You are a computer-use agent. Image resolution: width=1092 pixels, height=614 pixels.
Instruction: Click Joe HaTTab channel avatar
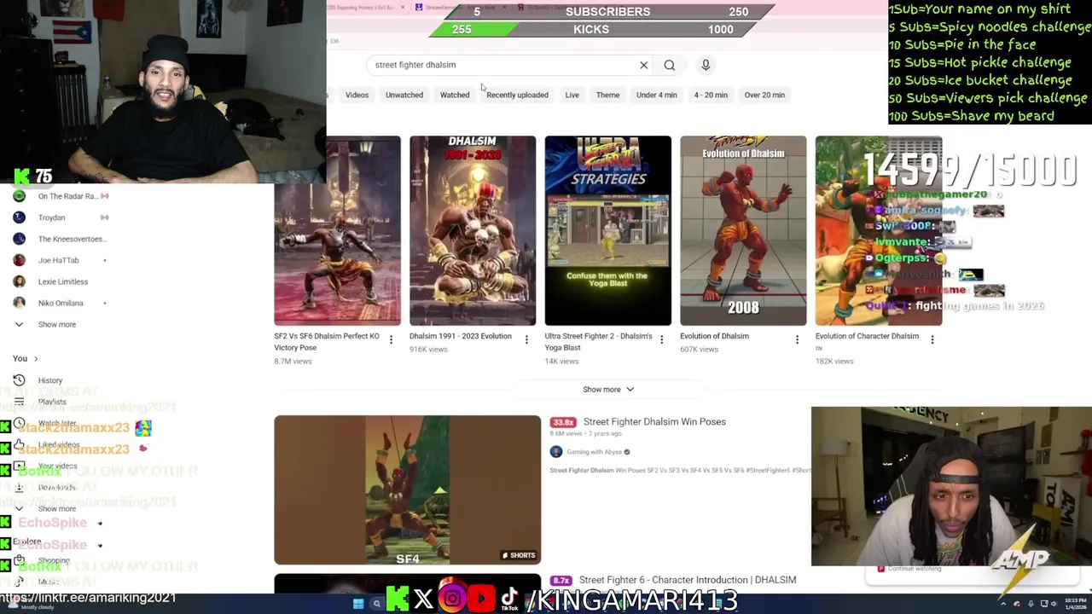tap(19, 260)
